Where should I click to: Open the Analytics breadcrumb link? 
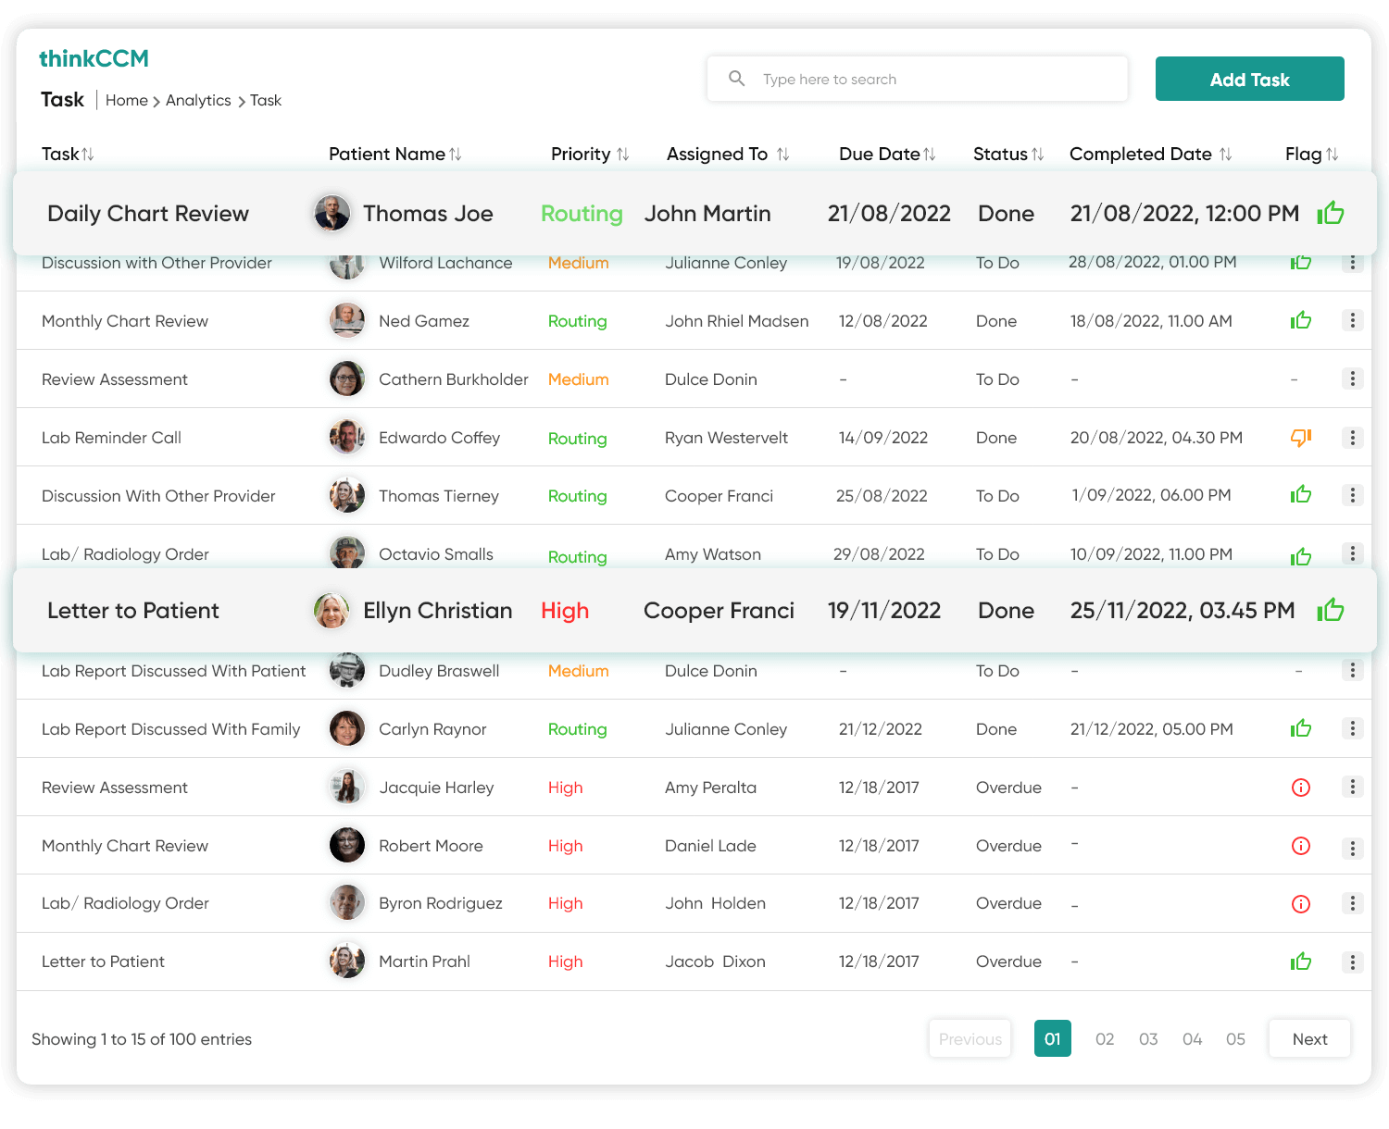[198, 100]
